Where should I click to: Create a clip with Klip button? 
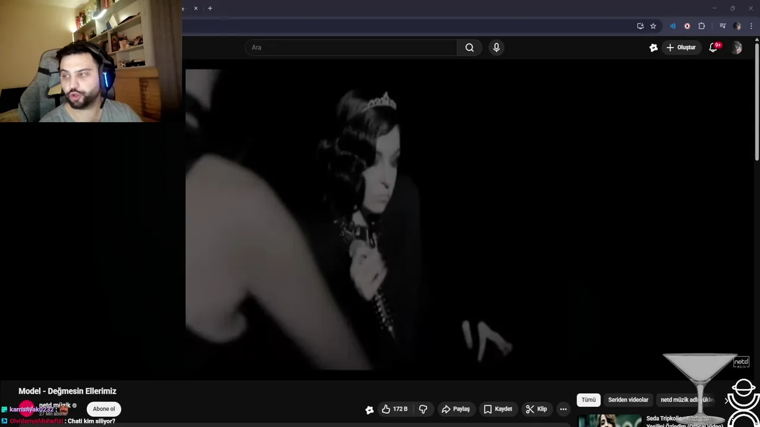pyautogui.click(x=536, y=409)
